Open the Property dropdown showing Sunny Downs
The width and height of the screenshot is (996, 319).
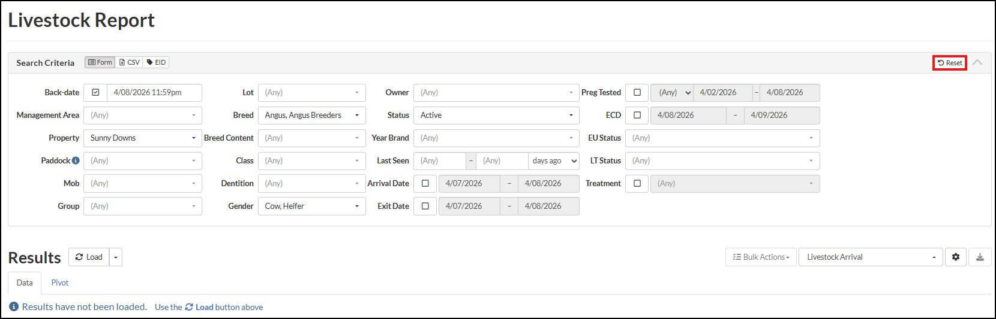[x=143, y=138]
